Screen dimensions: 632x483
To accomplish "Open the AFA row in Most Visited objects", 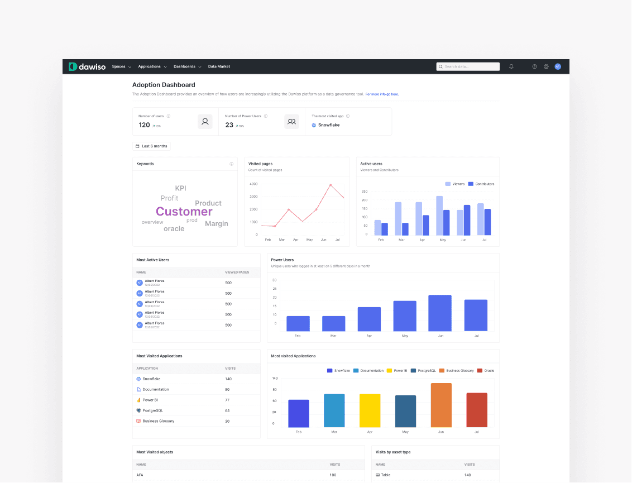I will [248, 475].
